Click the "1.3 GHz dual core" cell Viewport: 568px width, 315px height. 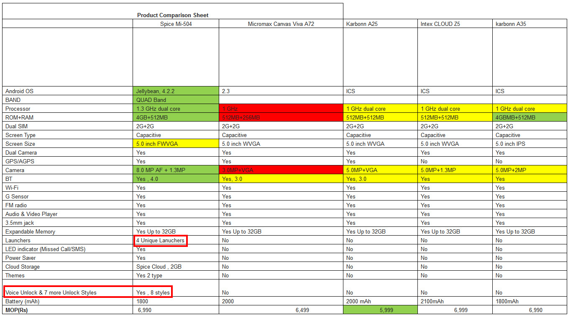pyautogui.click(x=176, y=109)
